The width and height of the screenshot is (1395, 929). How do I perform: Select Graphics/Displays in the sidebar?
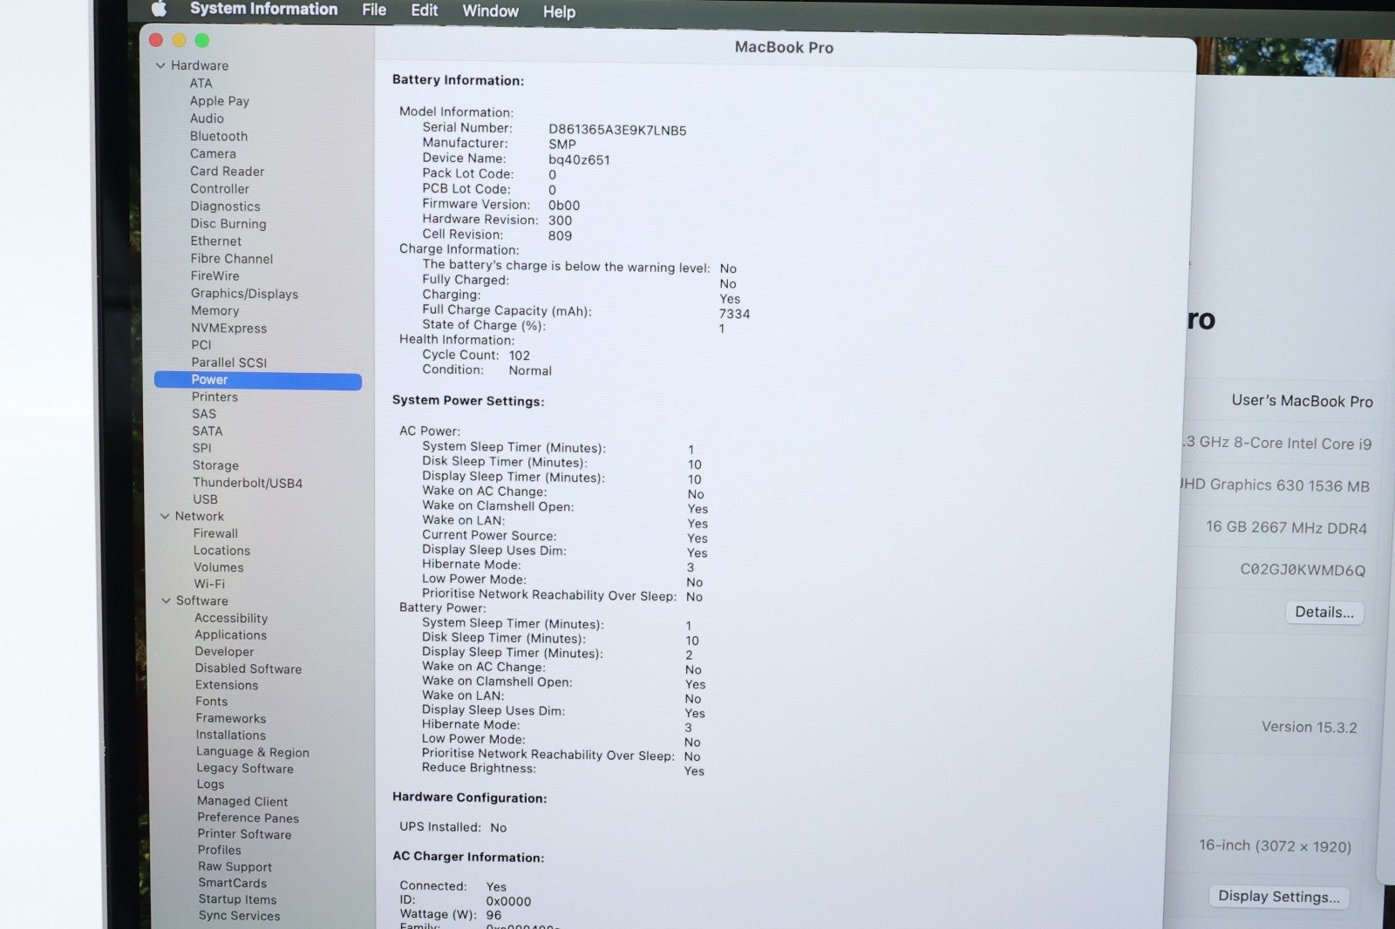[x=244, y=294]
